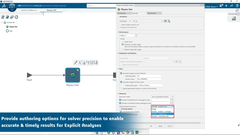Collapse the Advanced section

118,93
